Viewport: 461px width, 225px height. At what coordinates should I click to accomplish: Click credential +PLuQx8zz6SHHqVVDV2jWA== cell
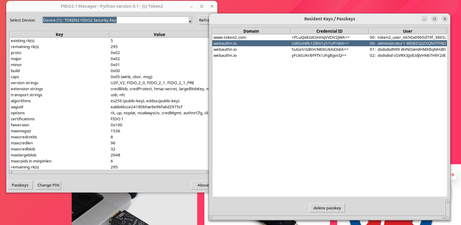tap(320, 37)
